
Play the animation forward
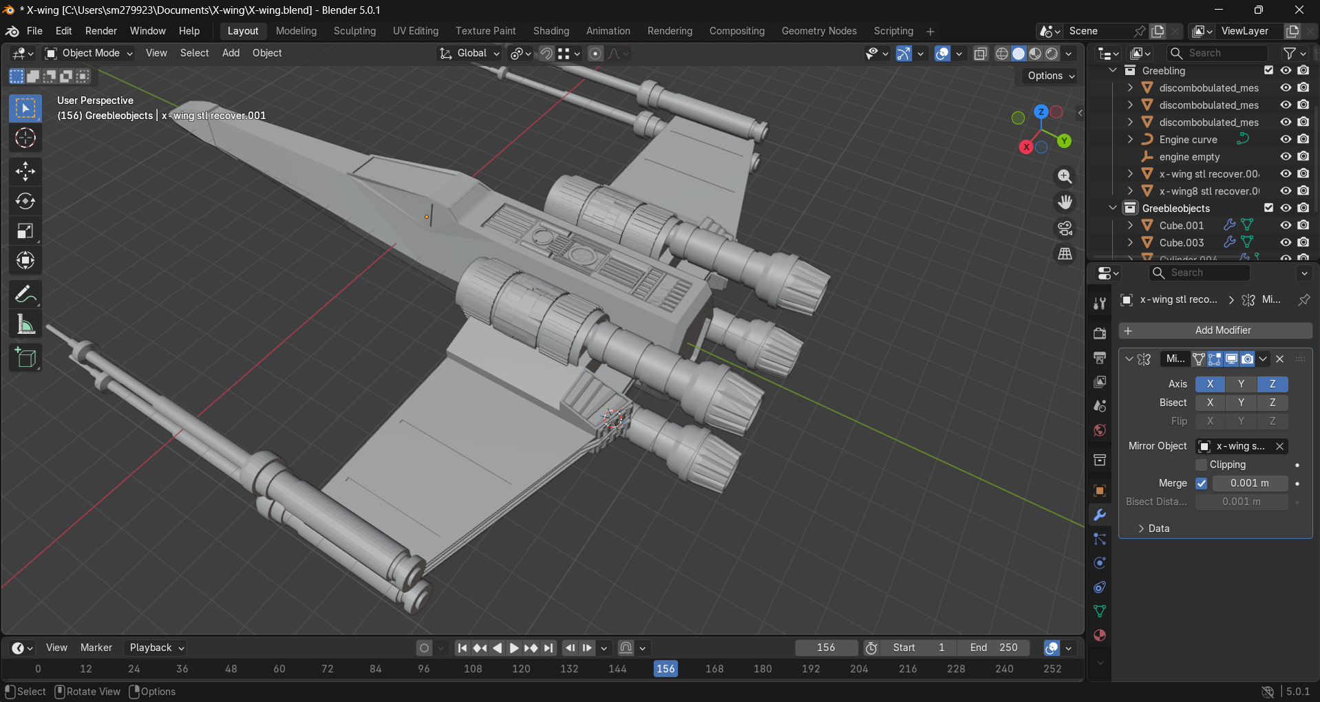tap(514, 648)
